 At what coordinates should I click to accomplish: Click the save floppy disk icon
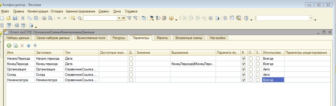tap(15, 18)
